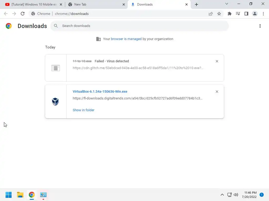Focus the Search downloads field
Viewport: 269px width, 201px height.
click(140, 26)
